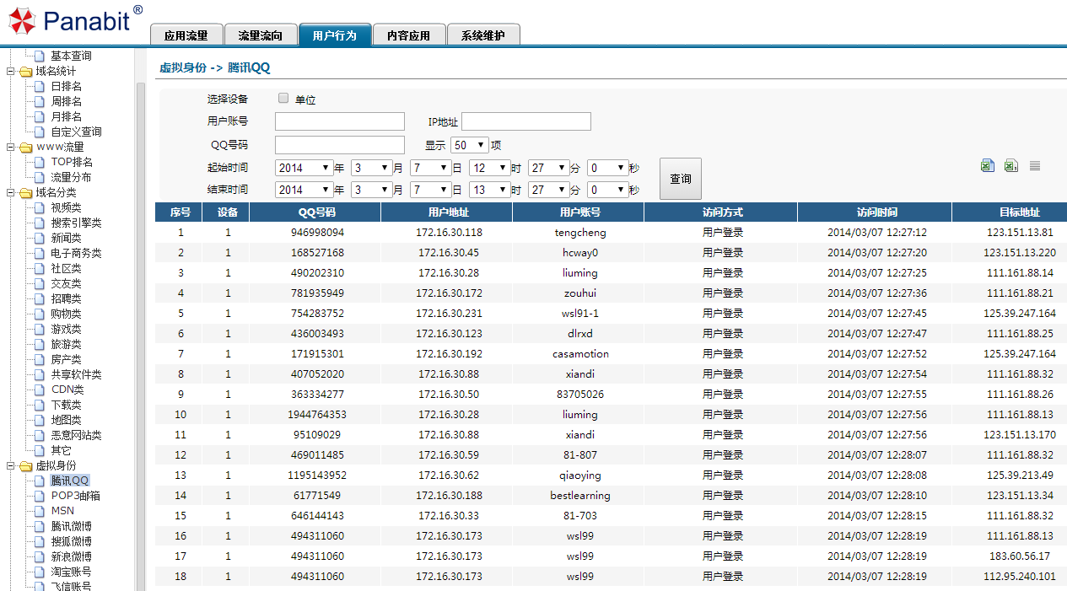The width and height of the screenshot is (1067, 591).
Task: Click the page icon beside 日排名
Action: point(39,86)
